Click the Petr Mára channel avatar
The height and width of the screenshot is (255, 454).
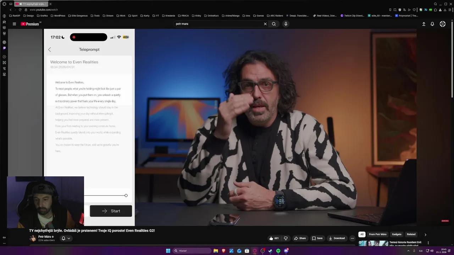(33, 238)
